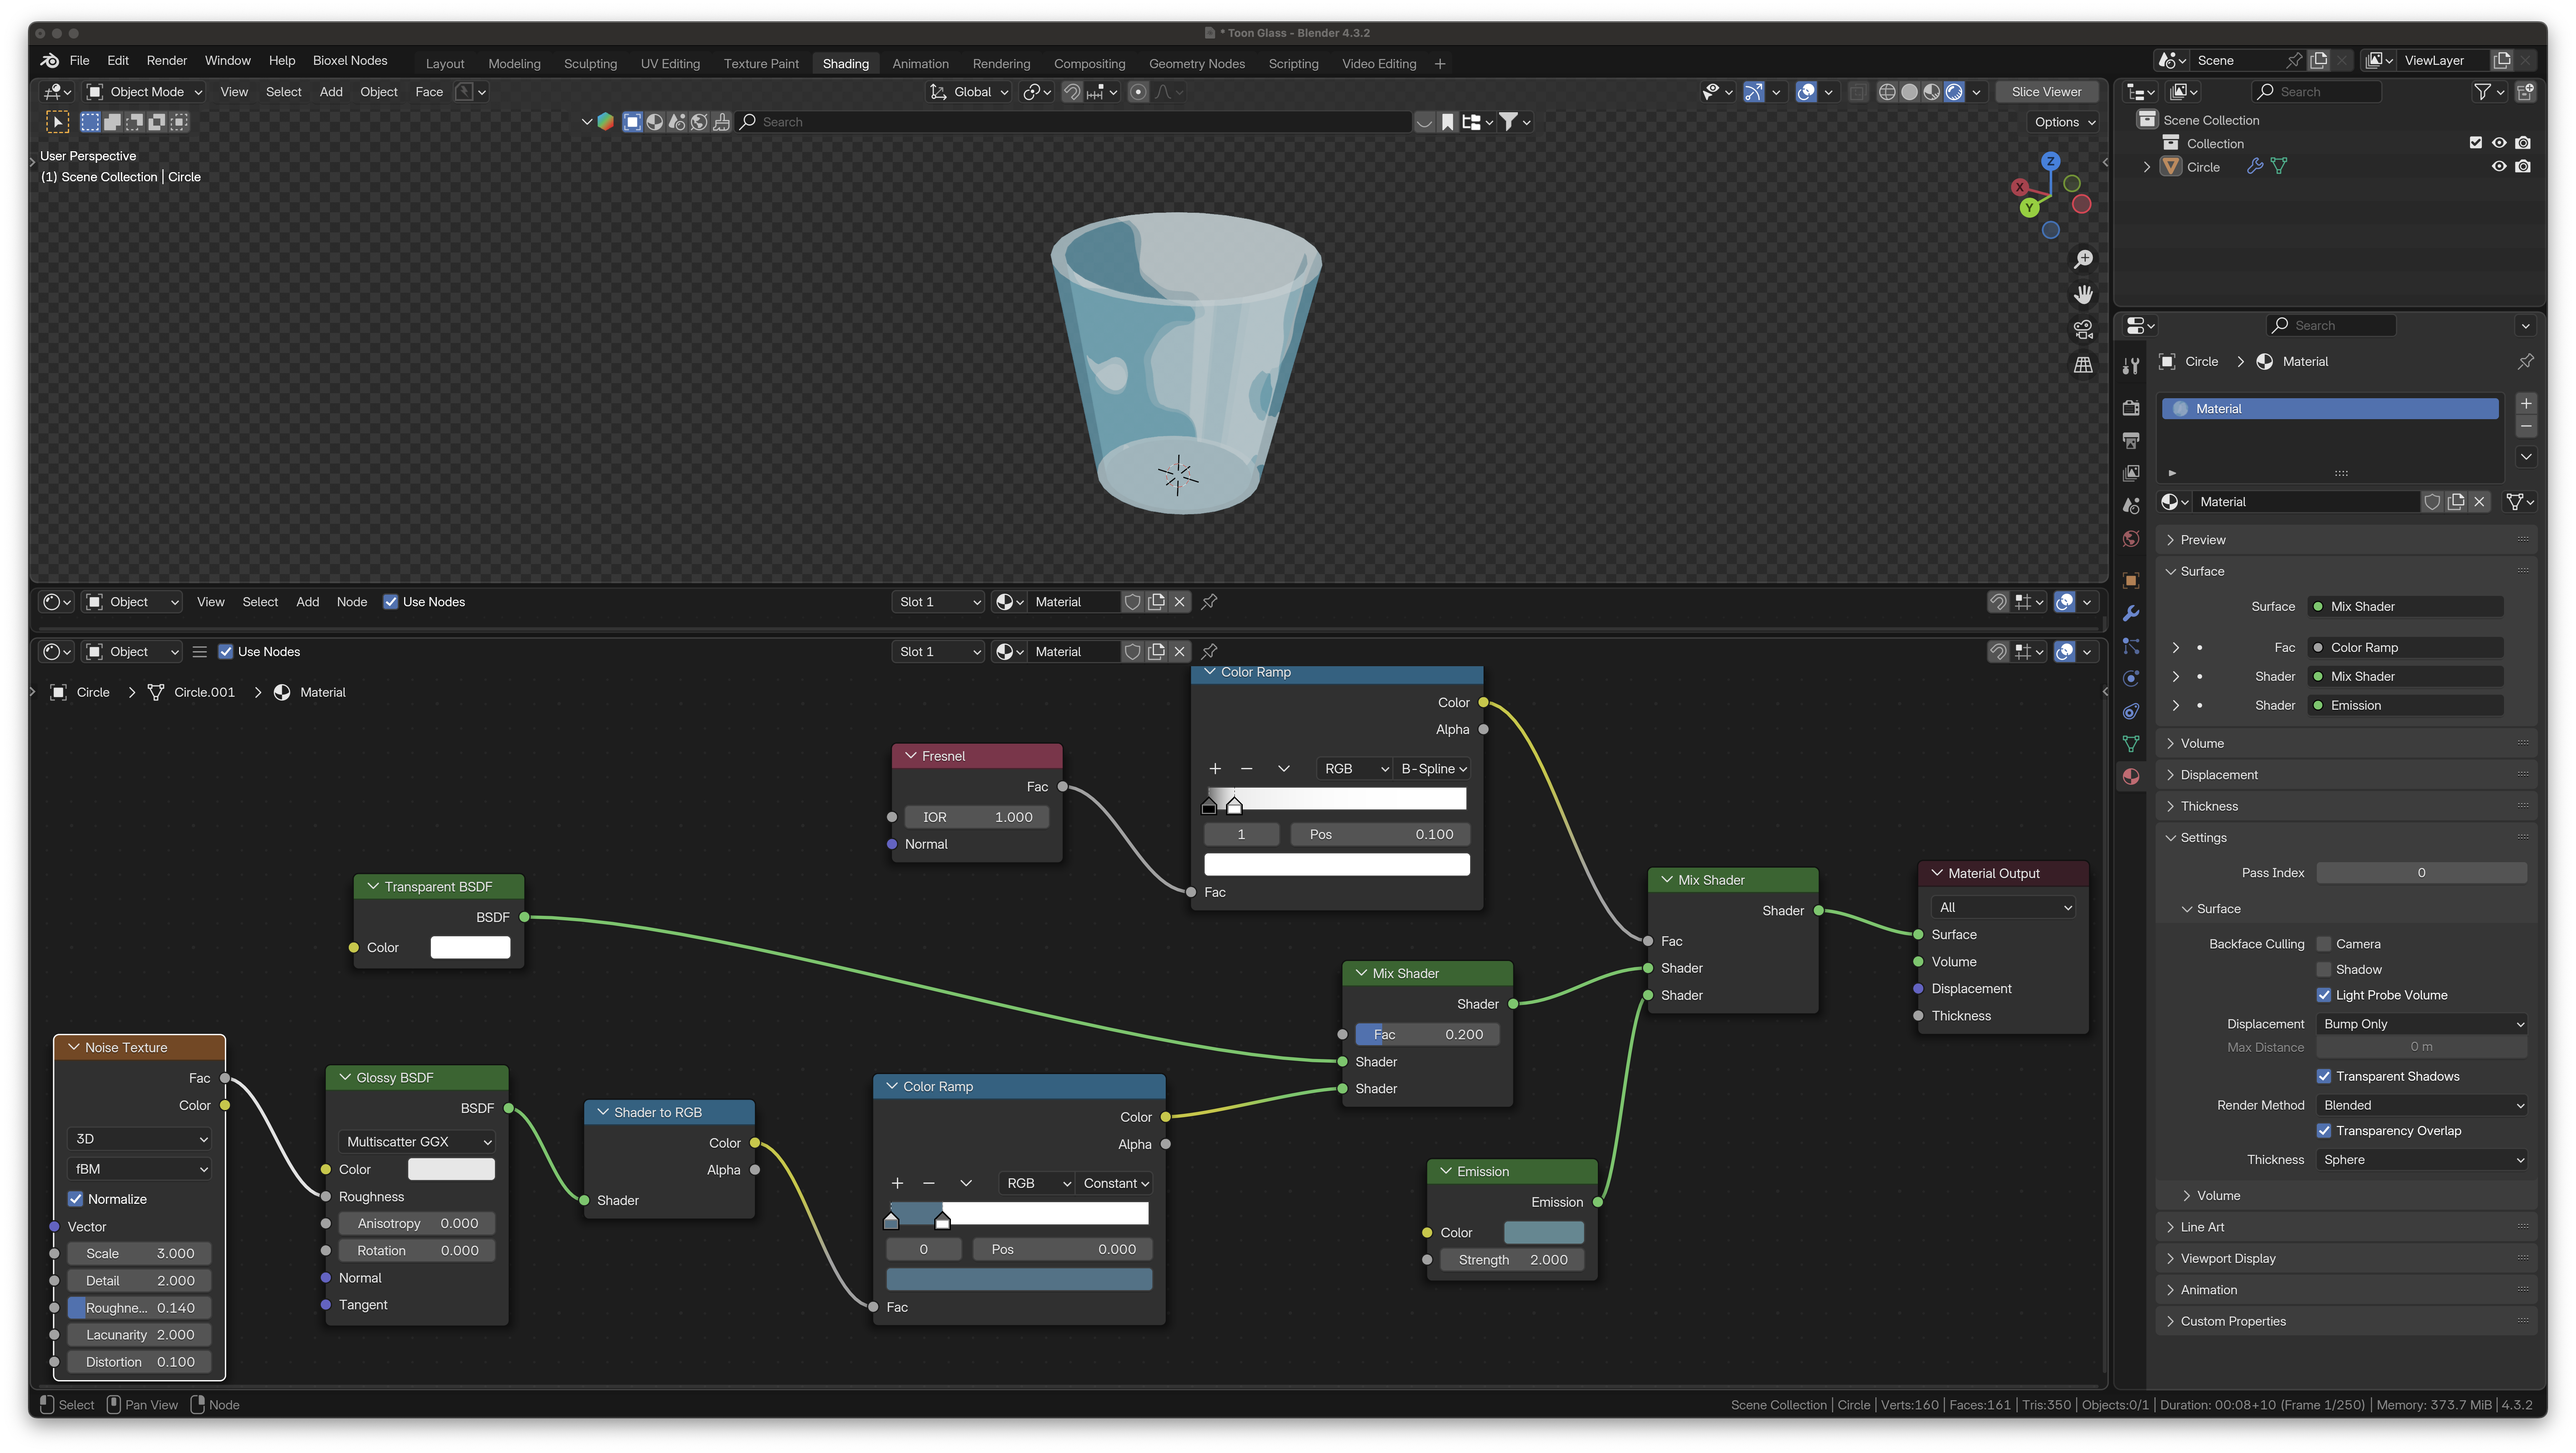2576x1453 pixels.
Task: Expand Circle in the outliner tree
Action: point(2147,167)
